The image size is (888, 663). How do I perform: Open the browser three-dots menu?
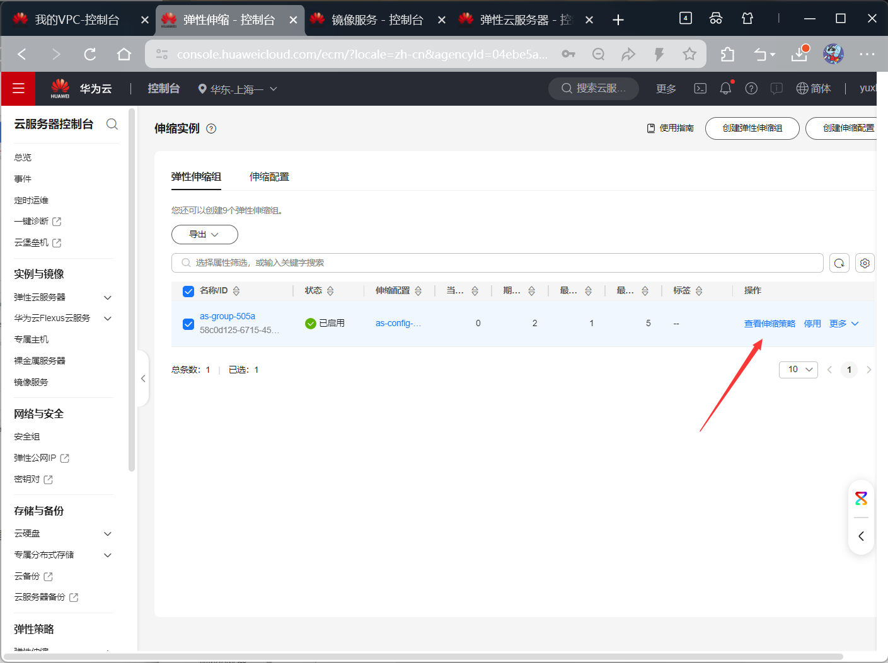(867, 54)
